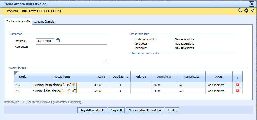Close the Darba ordera-kvīts dialog window
The width and height of the screenshot is (257, 120).
pos(252,4)
